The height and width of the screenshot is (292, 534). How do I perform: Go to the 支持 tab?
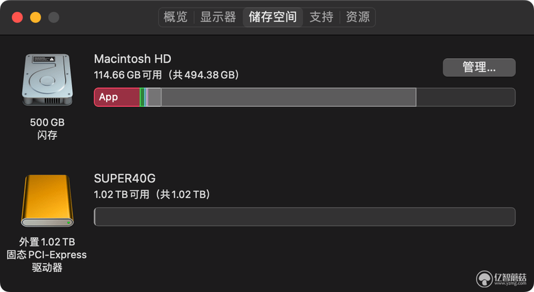321,17
